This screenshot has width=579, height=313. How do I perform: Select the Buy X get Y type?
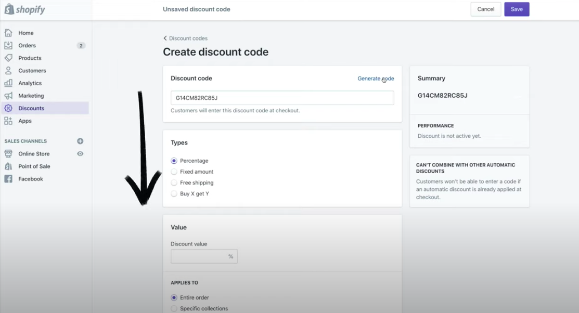tap(174, 194)
